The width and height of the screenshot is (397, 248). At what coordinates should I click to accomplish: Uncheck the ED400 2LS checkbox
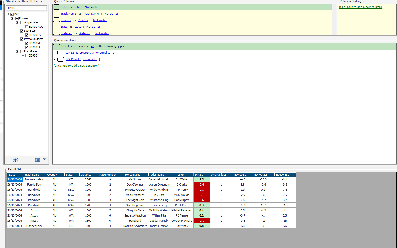[x=27, y=43]
